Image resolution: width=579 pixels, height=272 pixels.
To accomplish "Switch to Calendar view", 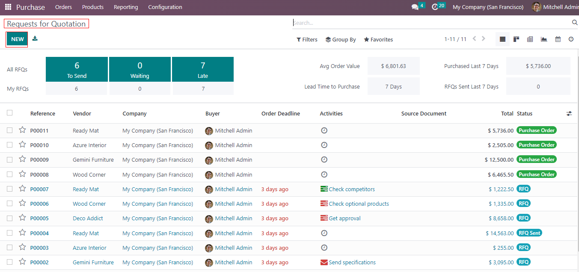I will (558, 39).
